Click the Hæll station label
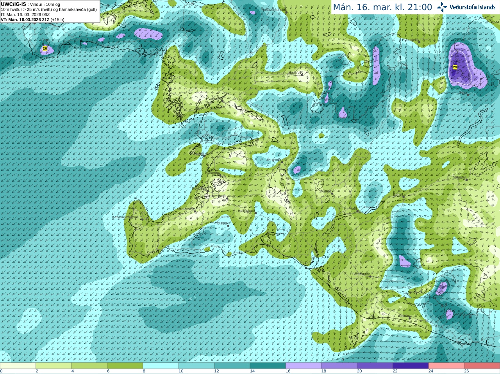Image resolution: width=500 pixels, height=374 pixels. coord(353,208)
